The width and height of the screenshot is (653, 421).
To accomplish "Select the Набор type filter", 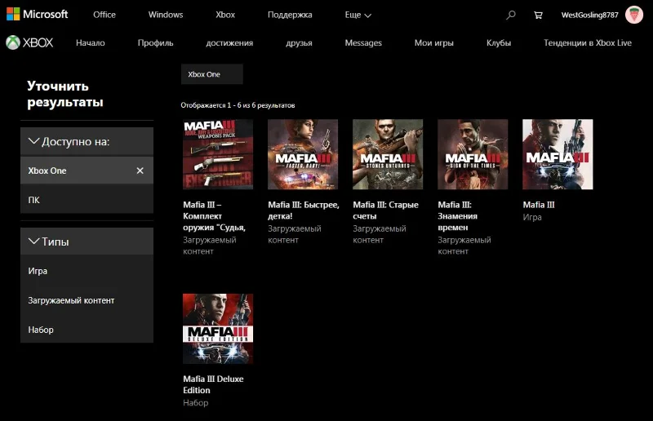I will [x=41, y=330].
